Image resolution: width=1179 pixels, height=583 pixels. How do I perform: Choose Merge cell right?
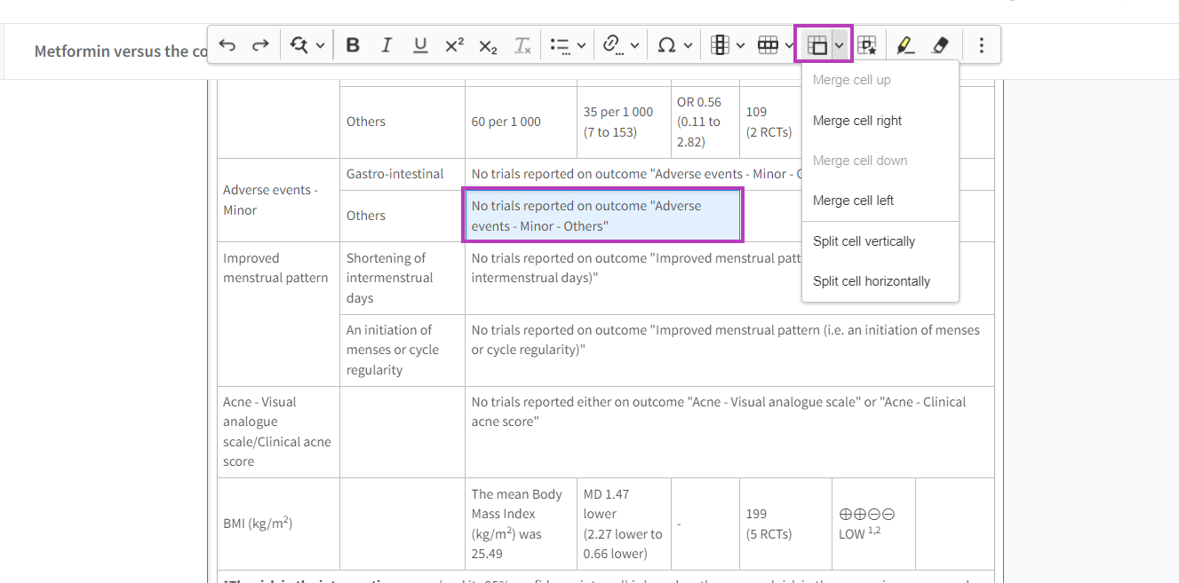pyautogui.click(x=857, y=121)
